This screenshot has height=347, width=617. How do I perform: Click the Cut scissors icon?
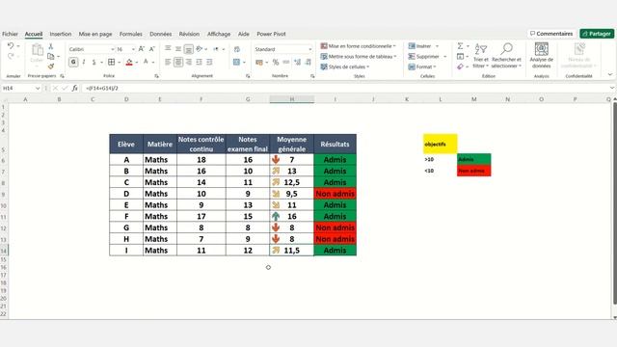[x=51, y=46]
